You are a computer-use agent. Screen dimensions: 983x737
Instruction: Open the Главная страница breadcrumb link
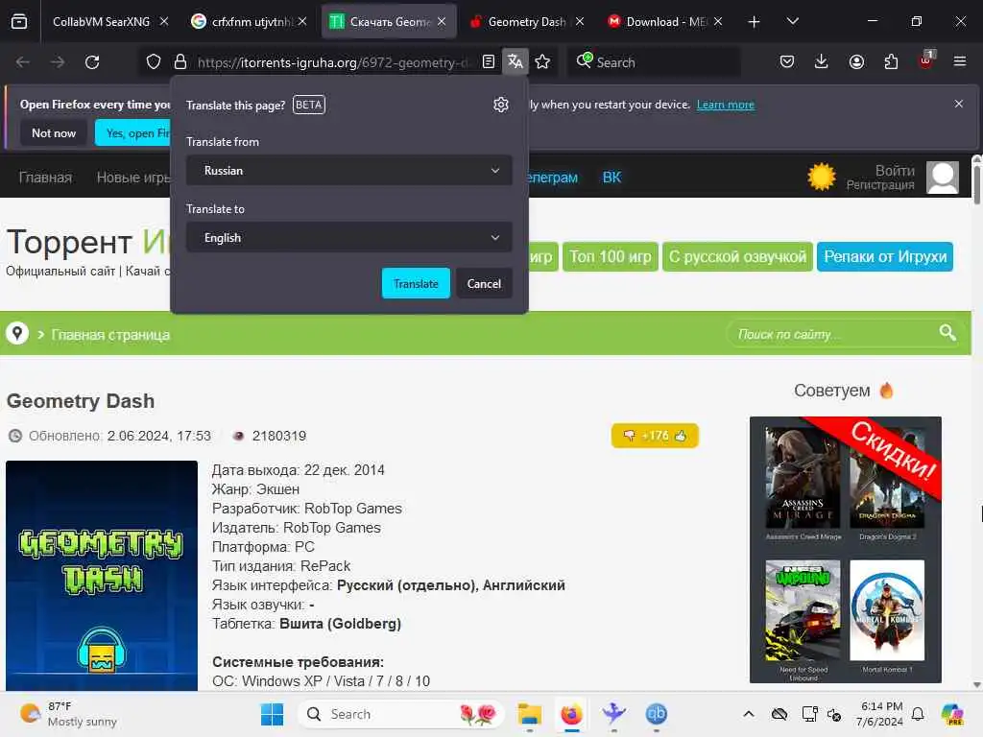click(110, 335)
